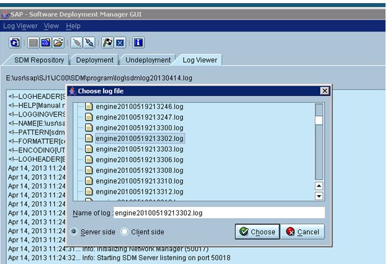Click the Java icon in the Choose log file title bar

coord(73,91)
